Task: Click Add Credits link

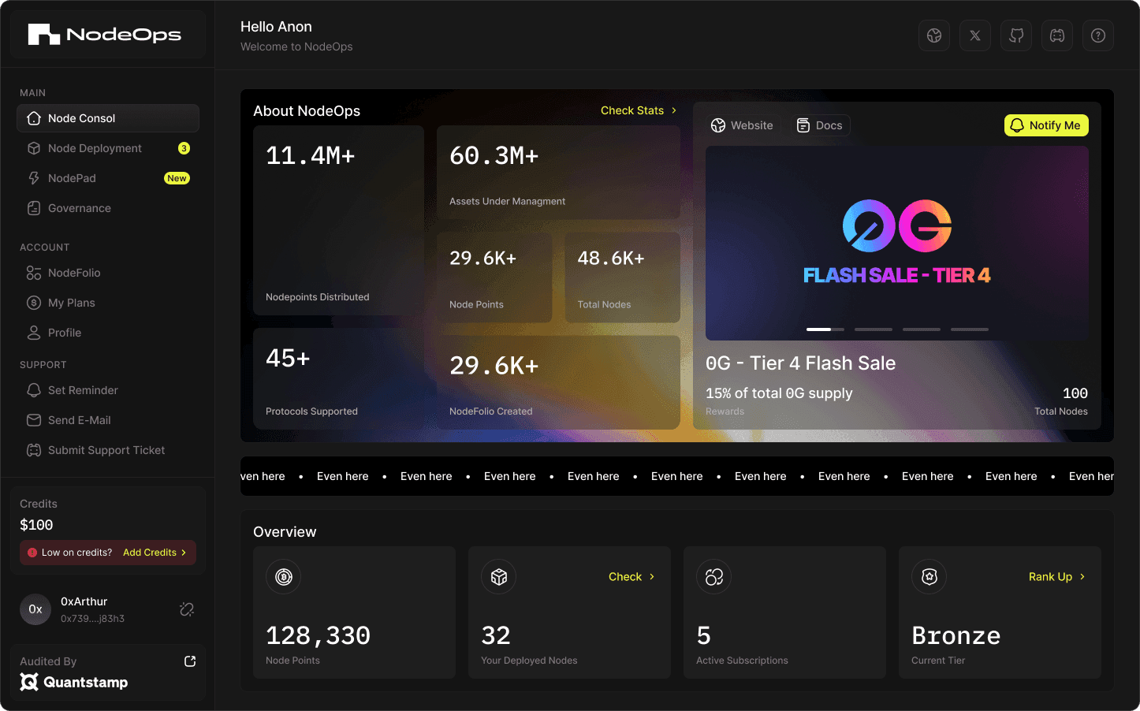Action: pos(155,553)
